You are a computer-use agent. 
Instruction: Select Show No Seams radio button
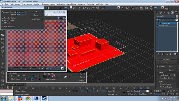(x=159, y=84)
